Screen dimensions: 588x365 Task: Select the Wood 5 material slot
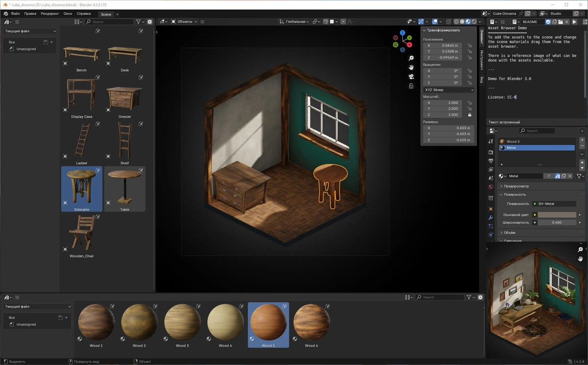pyautogui.click(x=537, y=141)
